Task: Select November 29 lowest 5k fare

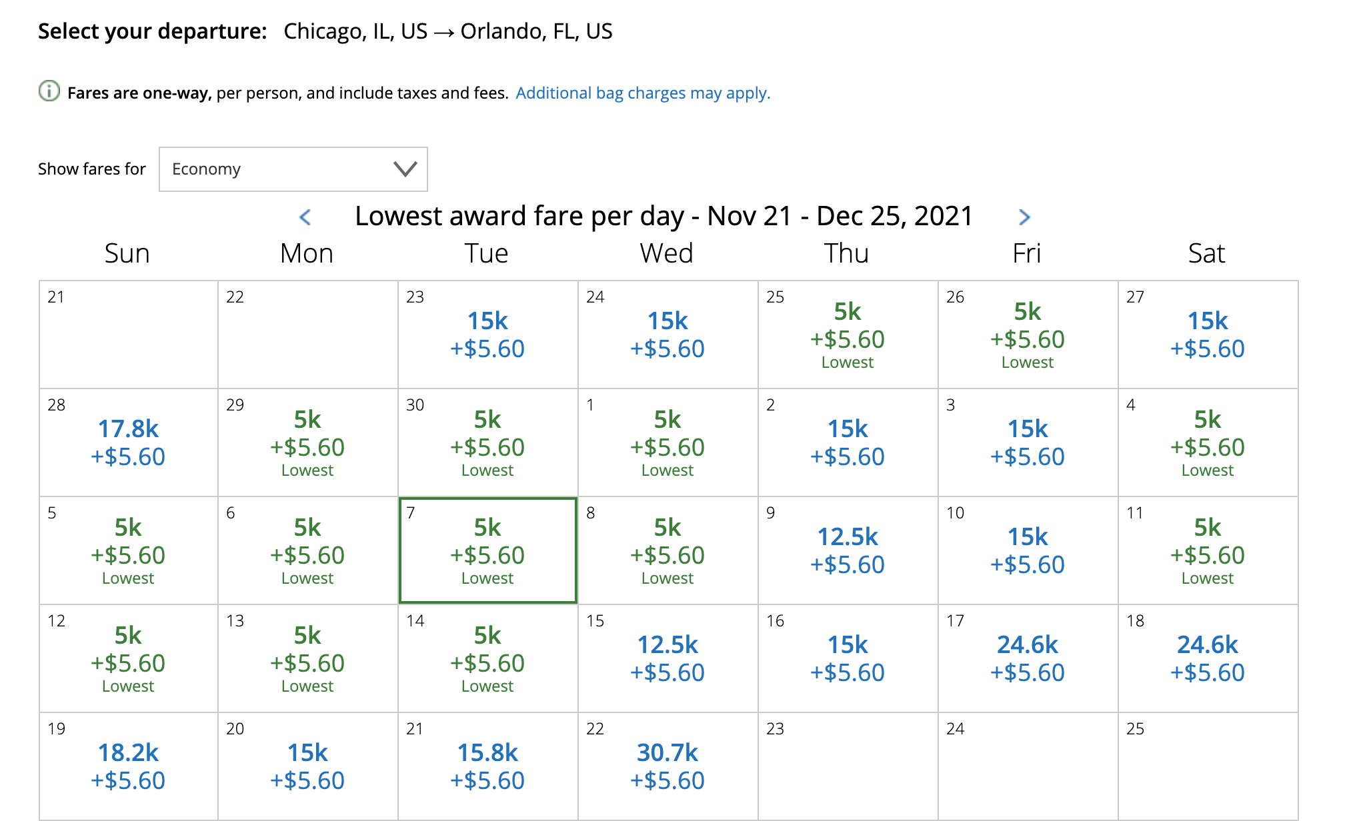Action: [x=308, y=442]
